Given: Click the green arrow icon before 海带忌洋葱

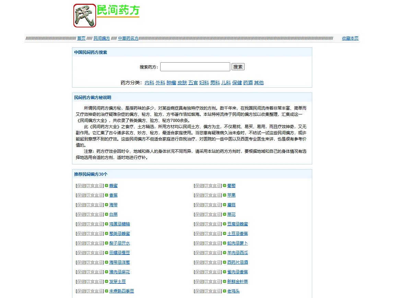Looking at the screenshot, I should (106, 262).
